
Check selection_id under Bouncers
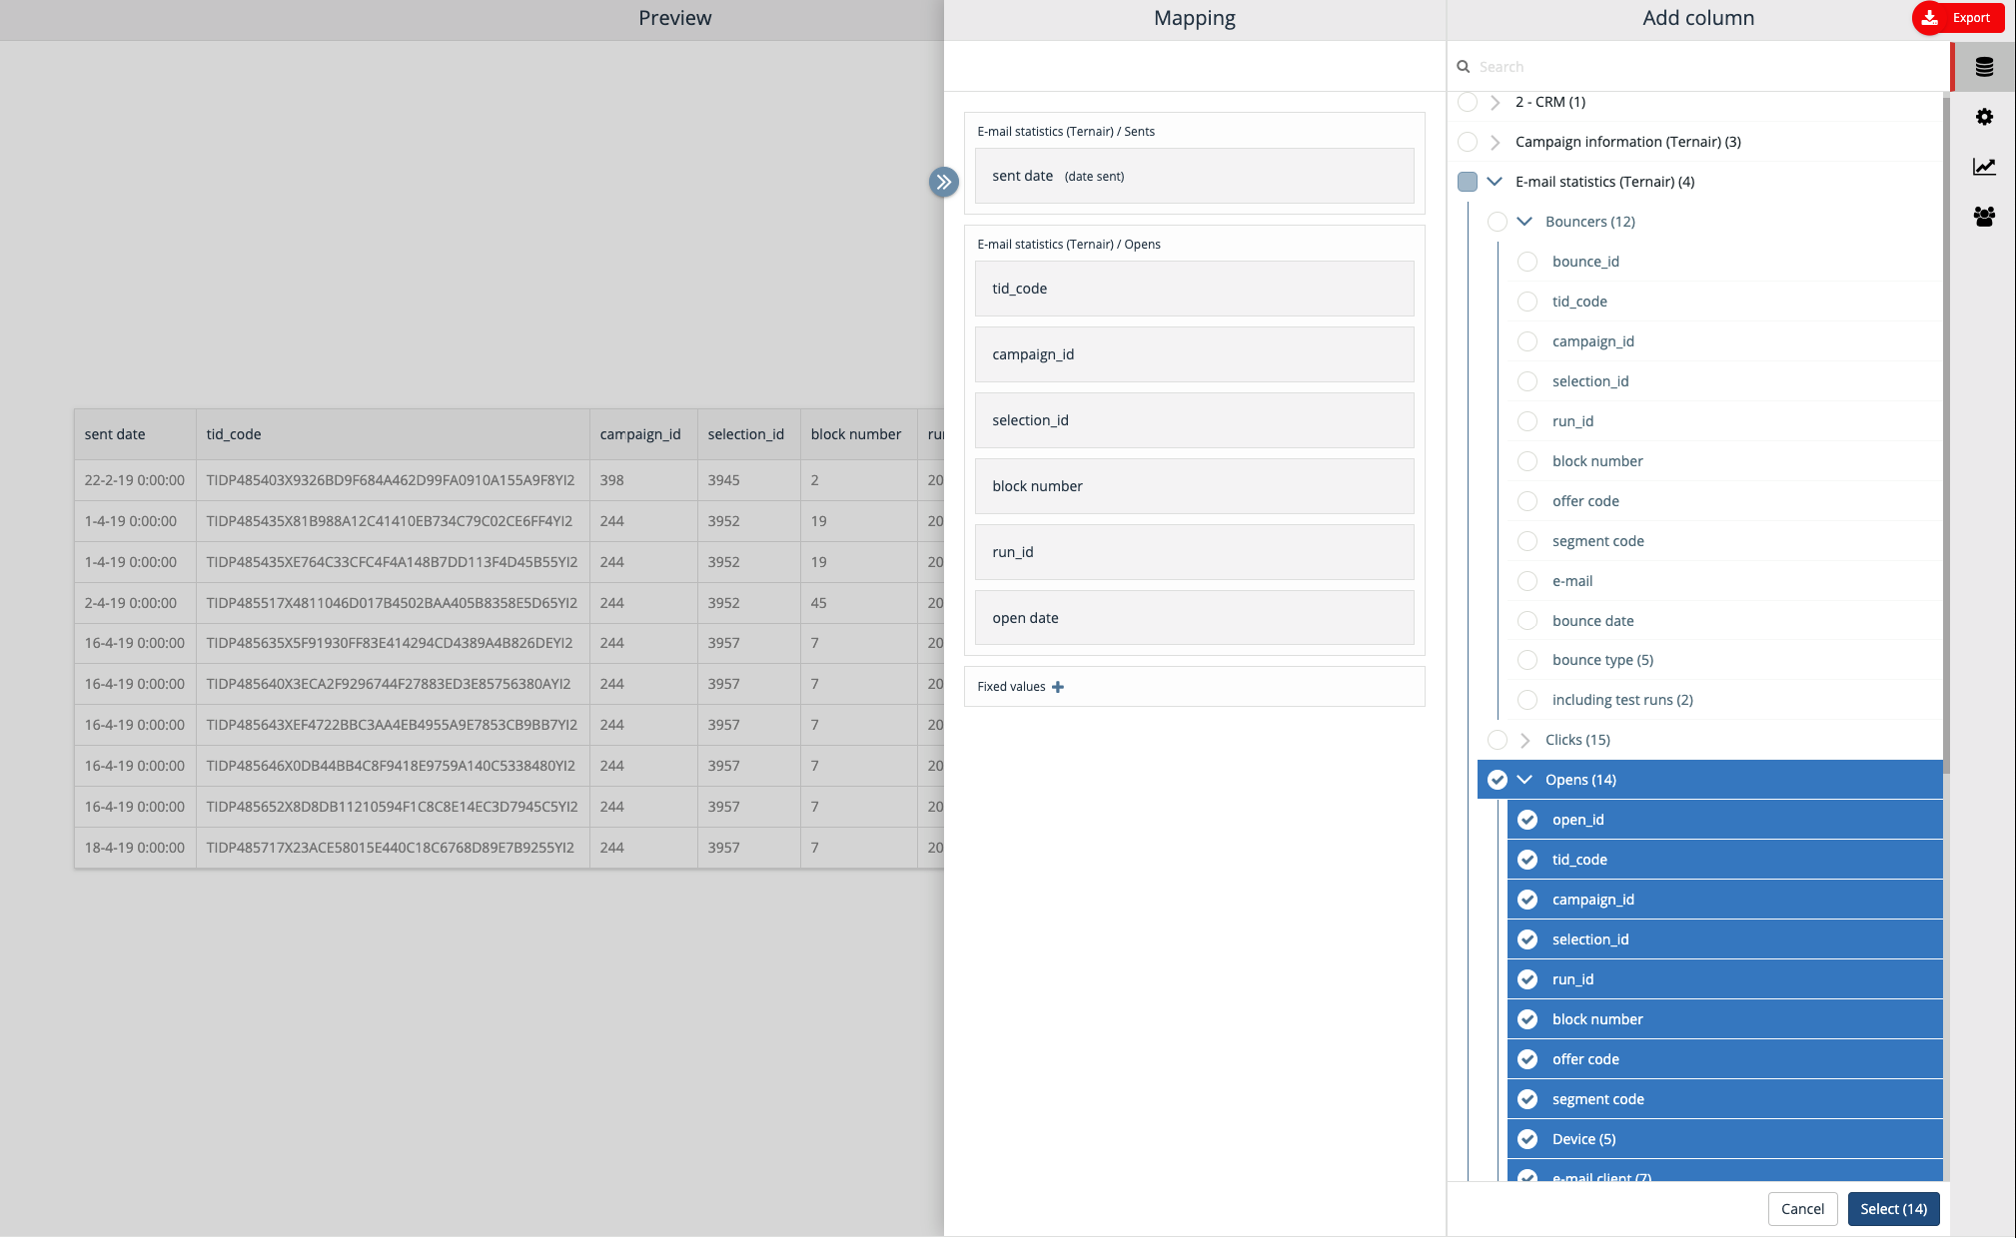pyautogui.click(x=1527, y=381)
